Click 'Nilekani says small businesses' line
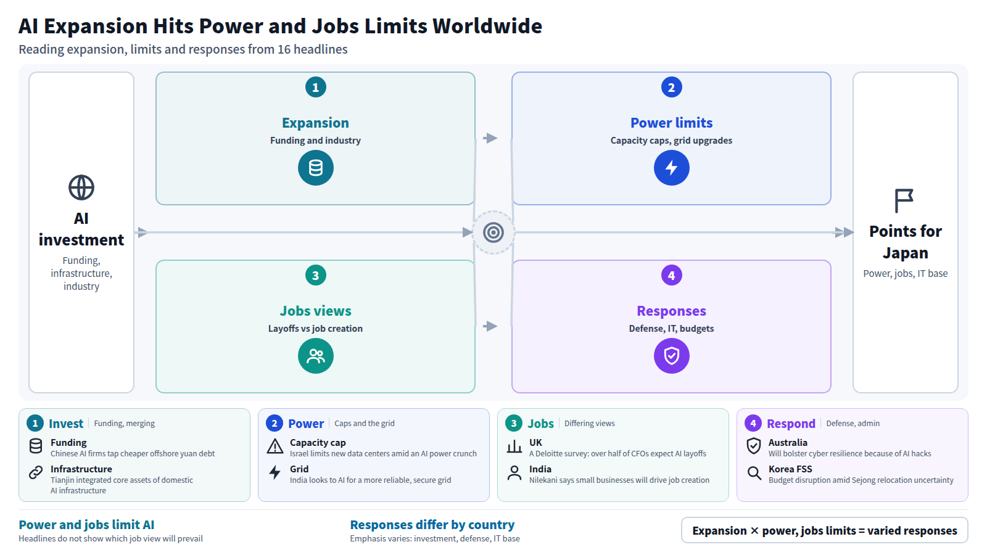Image resolution: width=987 pixels, height=555 pixels. point(619,480)
